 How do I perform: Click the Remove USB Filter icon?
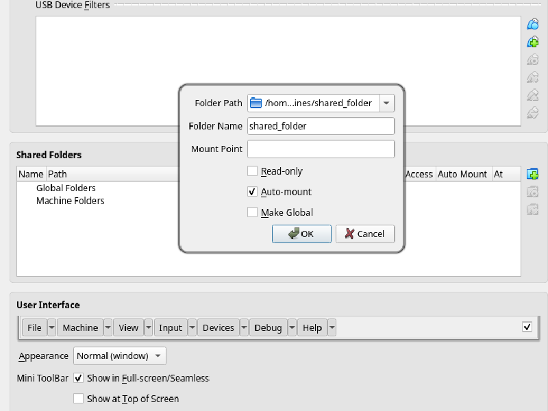pos(533,77)
